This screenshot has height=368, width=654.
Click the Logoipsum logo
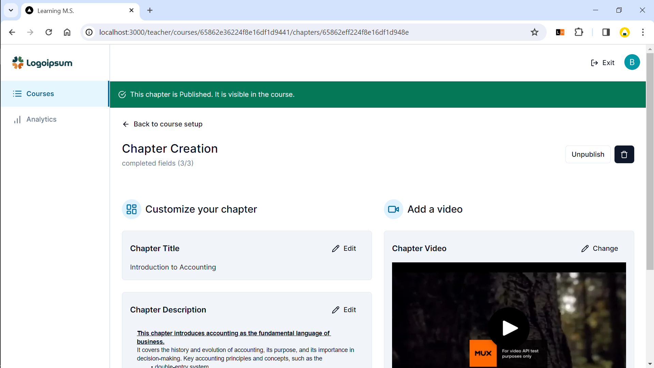(42, 63)
